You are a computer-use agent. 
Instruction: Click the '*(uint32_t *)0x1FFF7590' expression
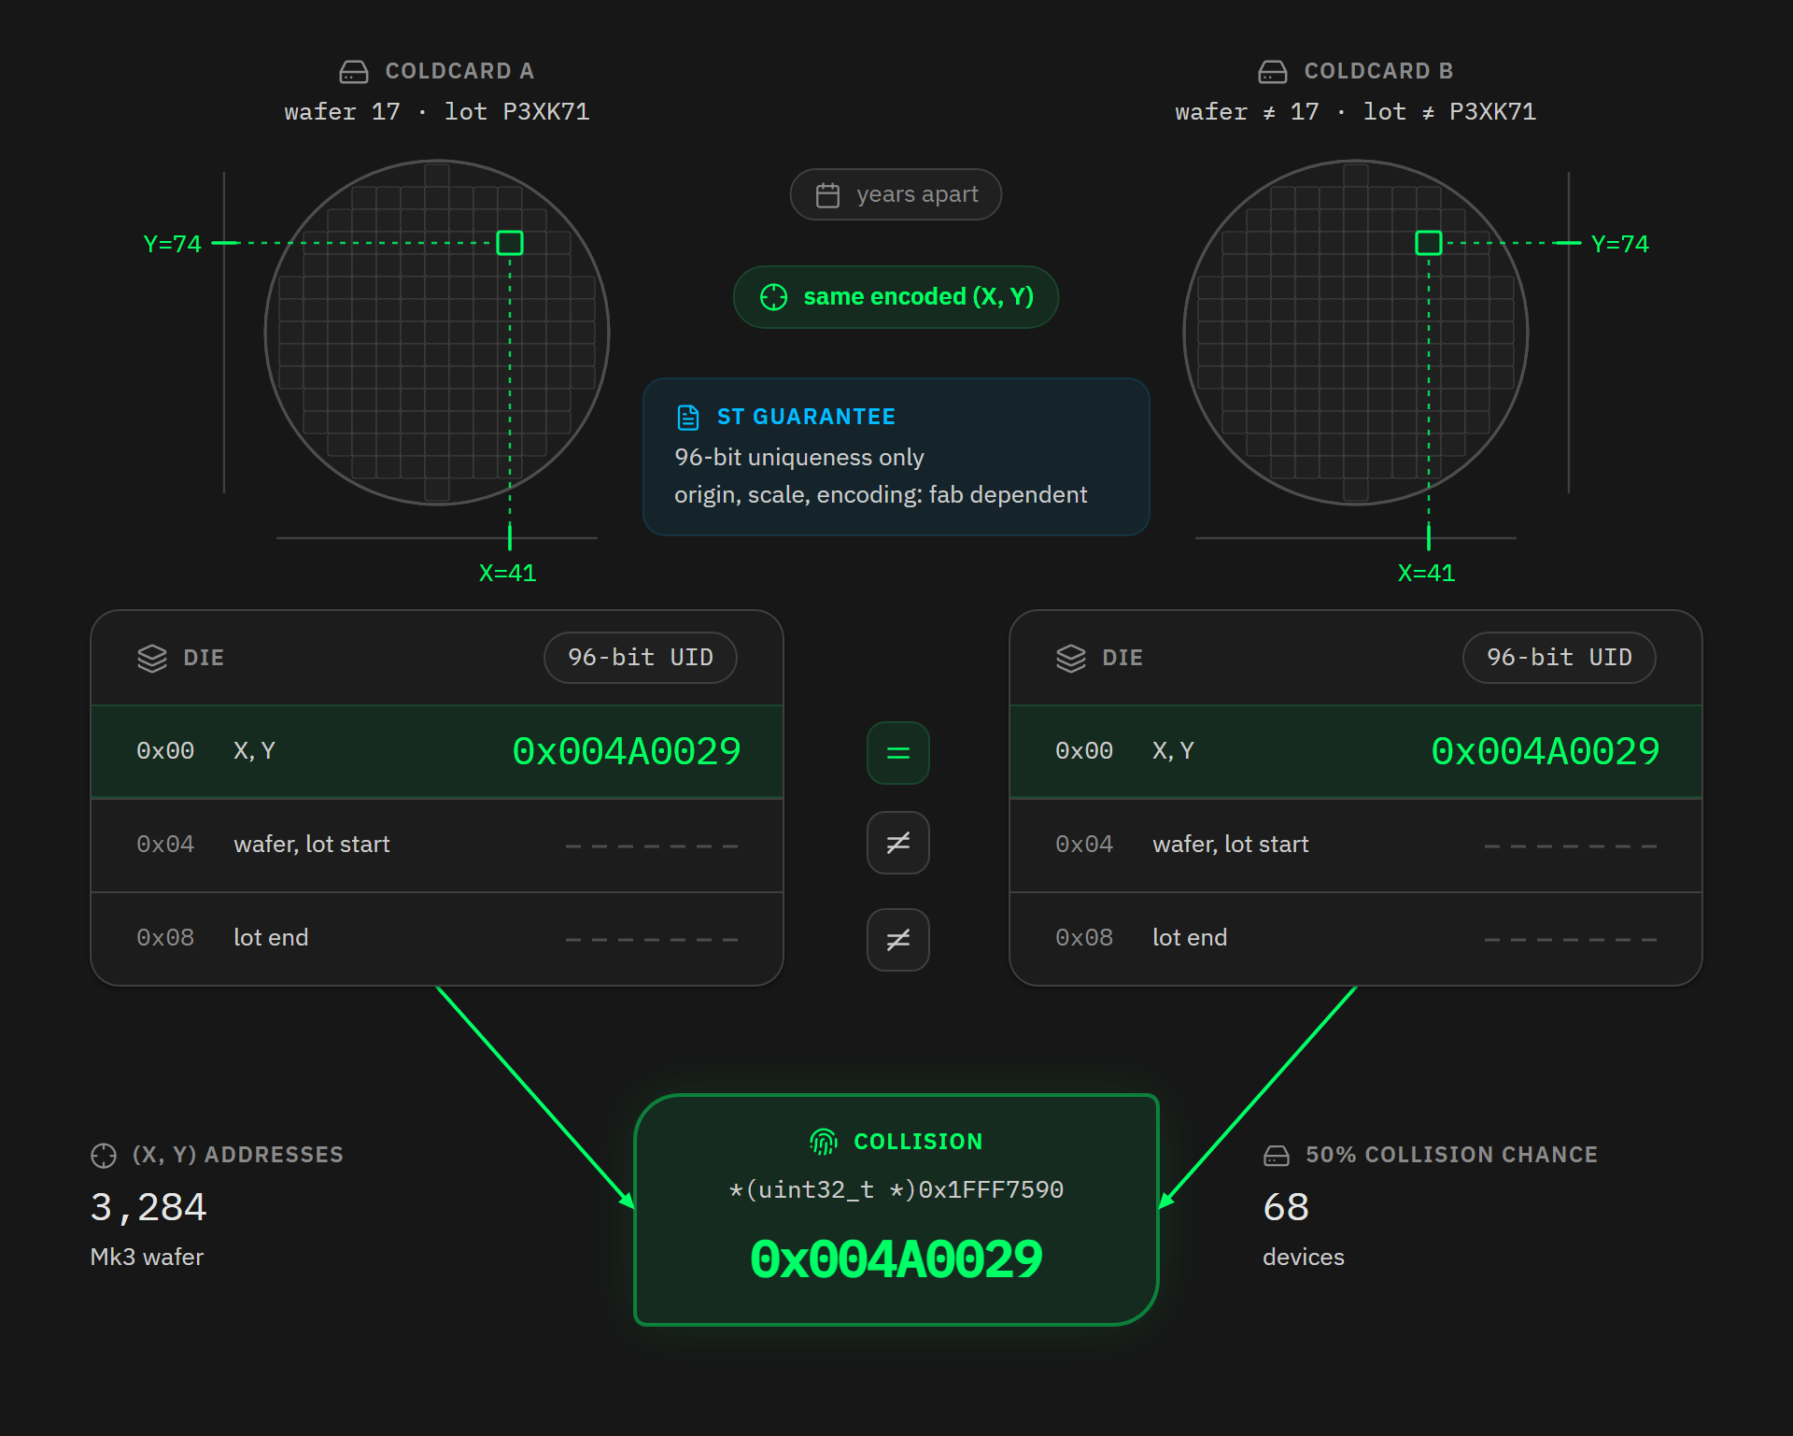(896, 1189)
